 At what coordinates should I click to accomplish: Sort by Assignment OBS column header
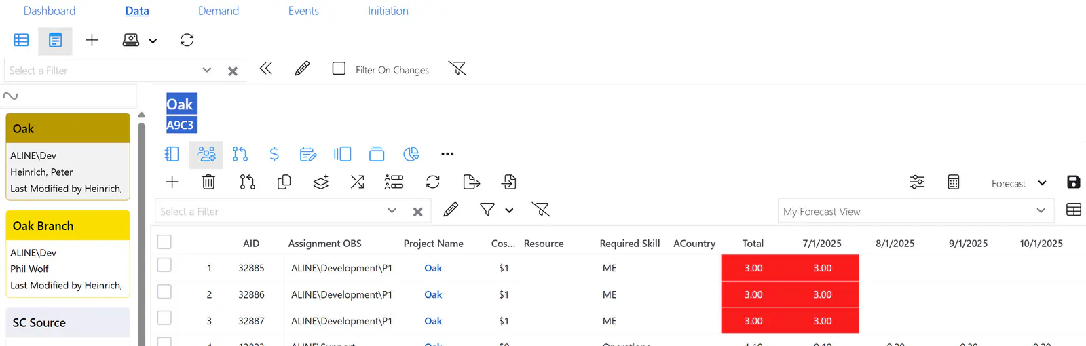(x=324, y=244)
